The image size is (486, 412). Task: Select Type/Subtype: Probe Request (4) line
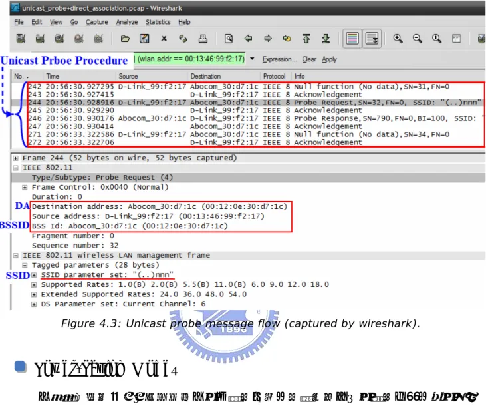pyautogui.click(x=248, y=178)
